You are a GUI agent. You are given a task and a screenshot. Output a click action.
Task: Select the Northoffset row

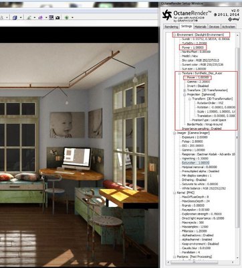[x=196, y=52]
